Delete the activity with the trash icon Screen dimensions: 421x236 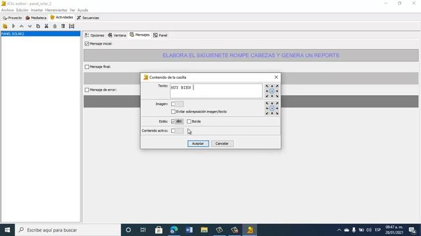[63, 26]
